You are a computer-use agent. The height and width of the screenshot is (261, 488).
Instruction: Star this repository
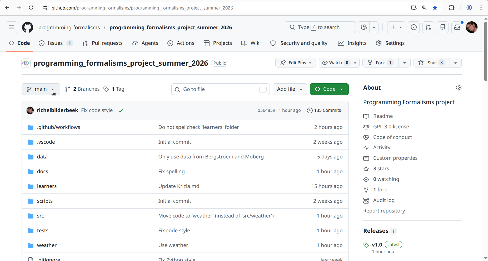432,63
